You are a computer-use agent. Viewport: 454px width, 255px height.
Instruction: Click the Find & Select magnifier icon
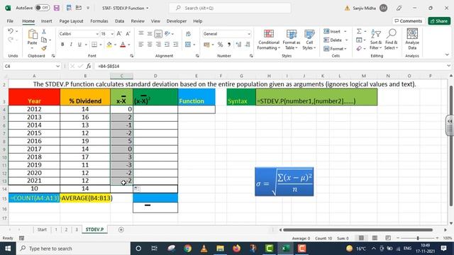[392, 34]
